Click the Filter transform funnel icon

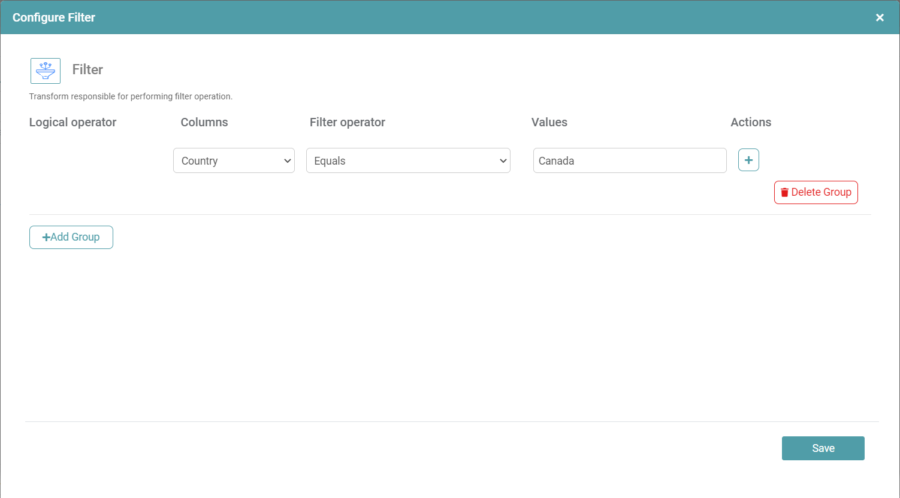click(x=46, y=71)
